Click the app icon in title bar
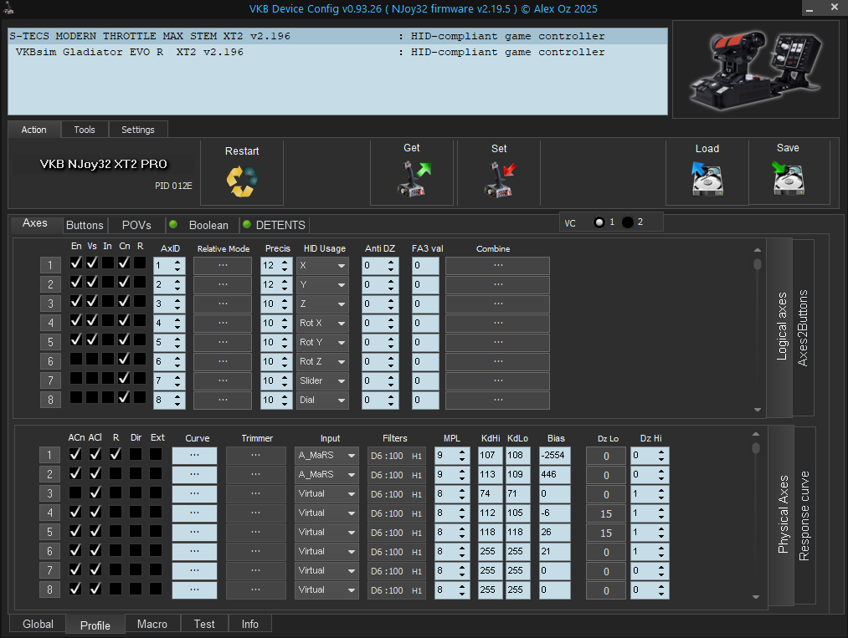Screen dimensions: 848x638 tap(8, 8)
